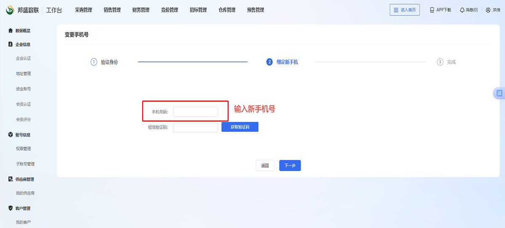The image size is (505, 228).
Task: Click the grid icon in 进入首页 button
Action: click(396, 10)
